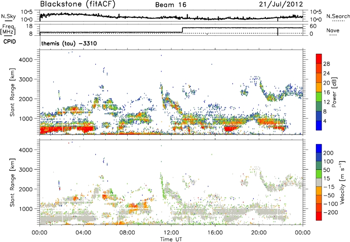Click the '60' Nave axis value

313,26
